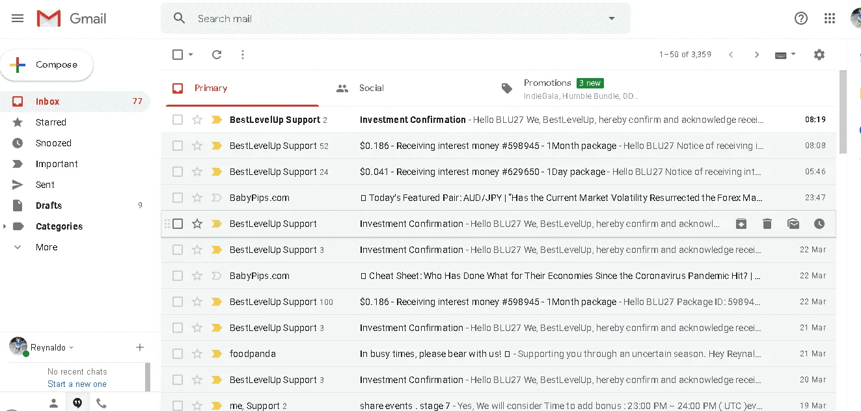
Task: Open the Support help icon
Action: tap(801, 18)
